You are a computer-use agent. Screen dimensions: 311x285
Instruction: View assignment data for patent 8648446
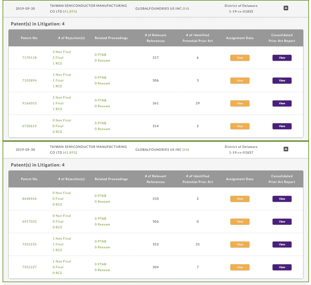240,199
